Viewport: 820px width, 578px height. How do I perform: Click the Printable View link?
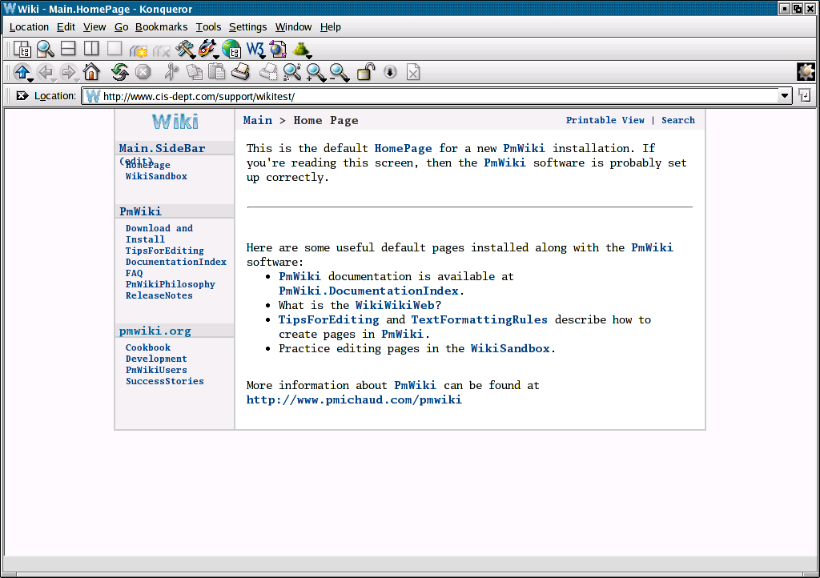coord(605,119)
